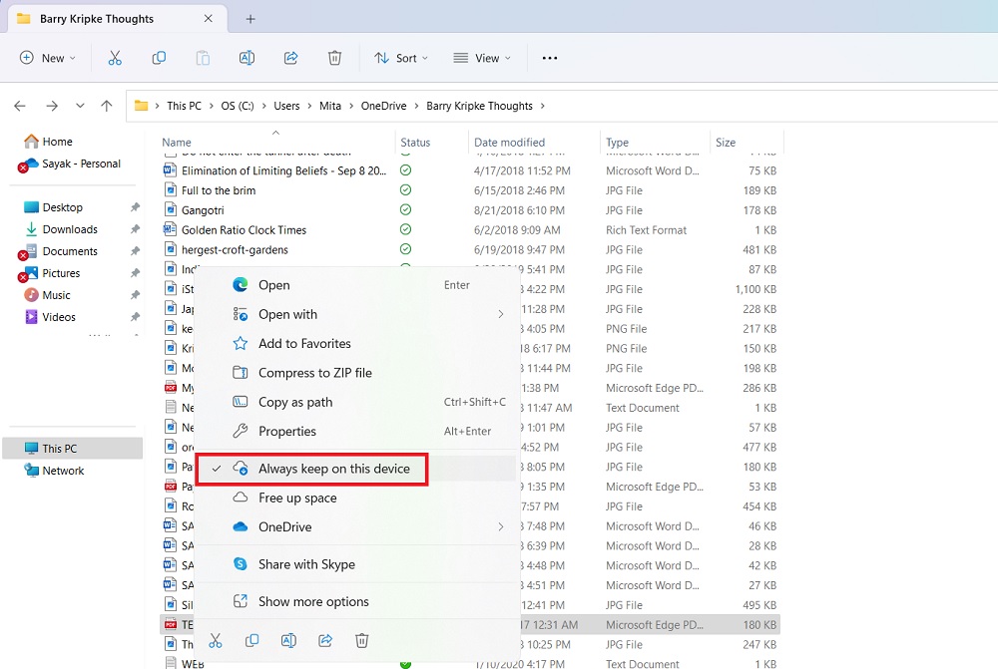Click the Paste icon in the toolbar
Image resolution: width=998 pixels, height=669 pixels.
click(203, 58)
